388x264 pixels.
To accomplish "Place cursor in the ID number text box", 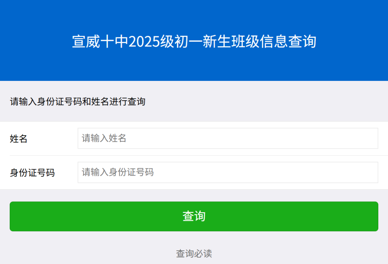I will tap(228, 172).
